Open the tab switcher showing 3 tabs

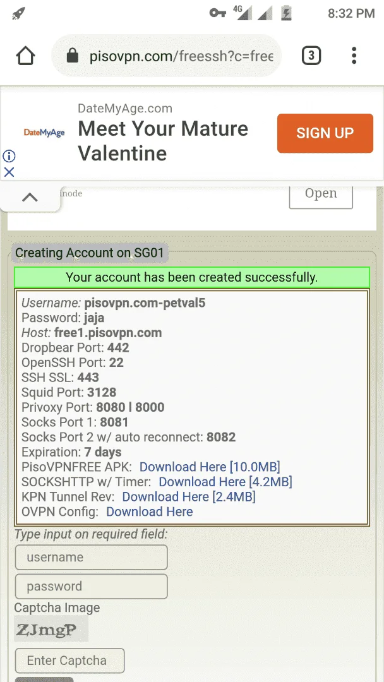[311, 56]
